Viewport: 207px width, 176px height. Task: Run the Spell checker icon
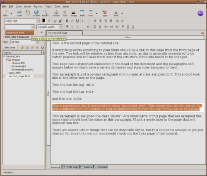tap(105, 13)
